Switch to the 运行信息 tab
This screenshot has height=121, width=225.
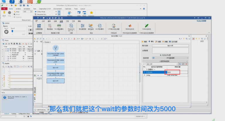click(x=173, y=42)
